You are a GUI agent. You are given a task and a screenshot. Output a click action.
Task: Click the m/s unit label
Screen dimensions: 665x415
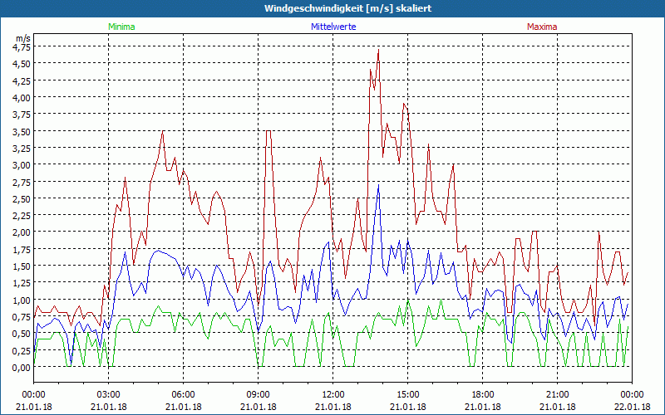point(23,38)
